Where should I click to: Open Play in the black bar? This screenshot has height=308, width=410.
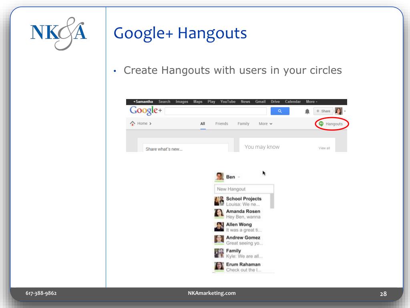point(211,101)
